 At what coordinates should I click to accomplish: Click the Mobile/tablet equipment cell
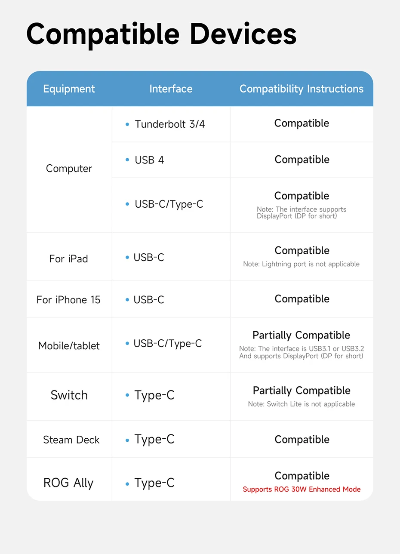[69, 346]
